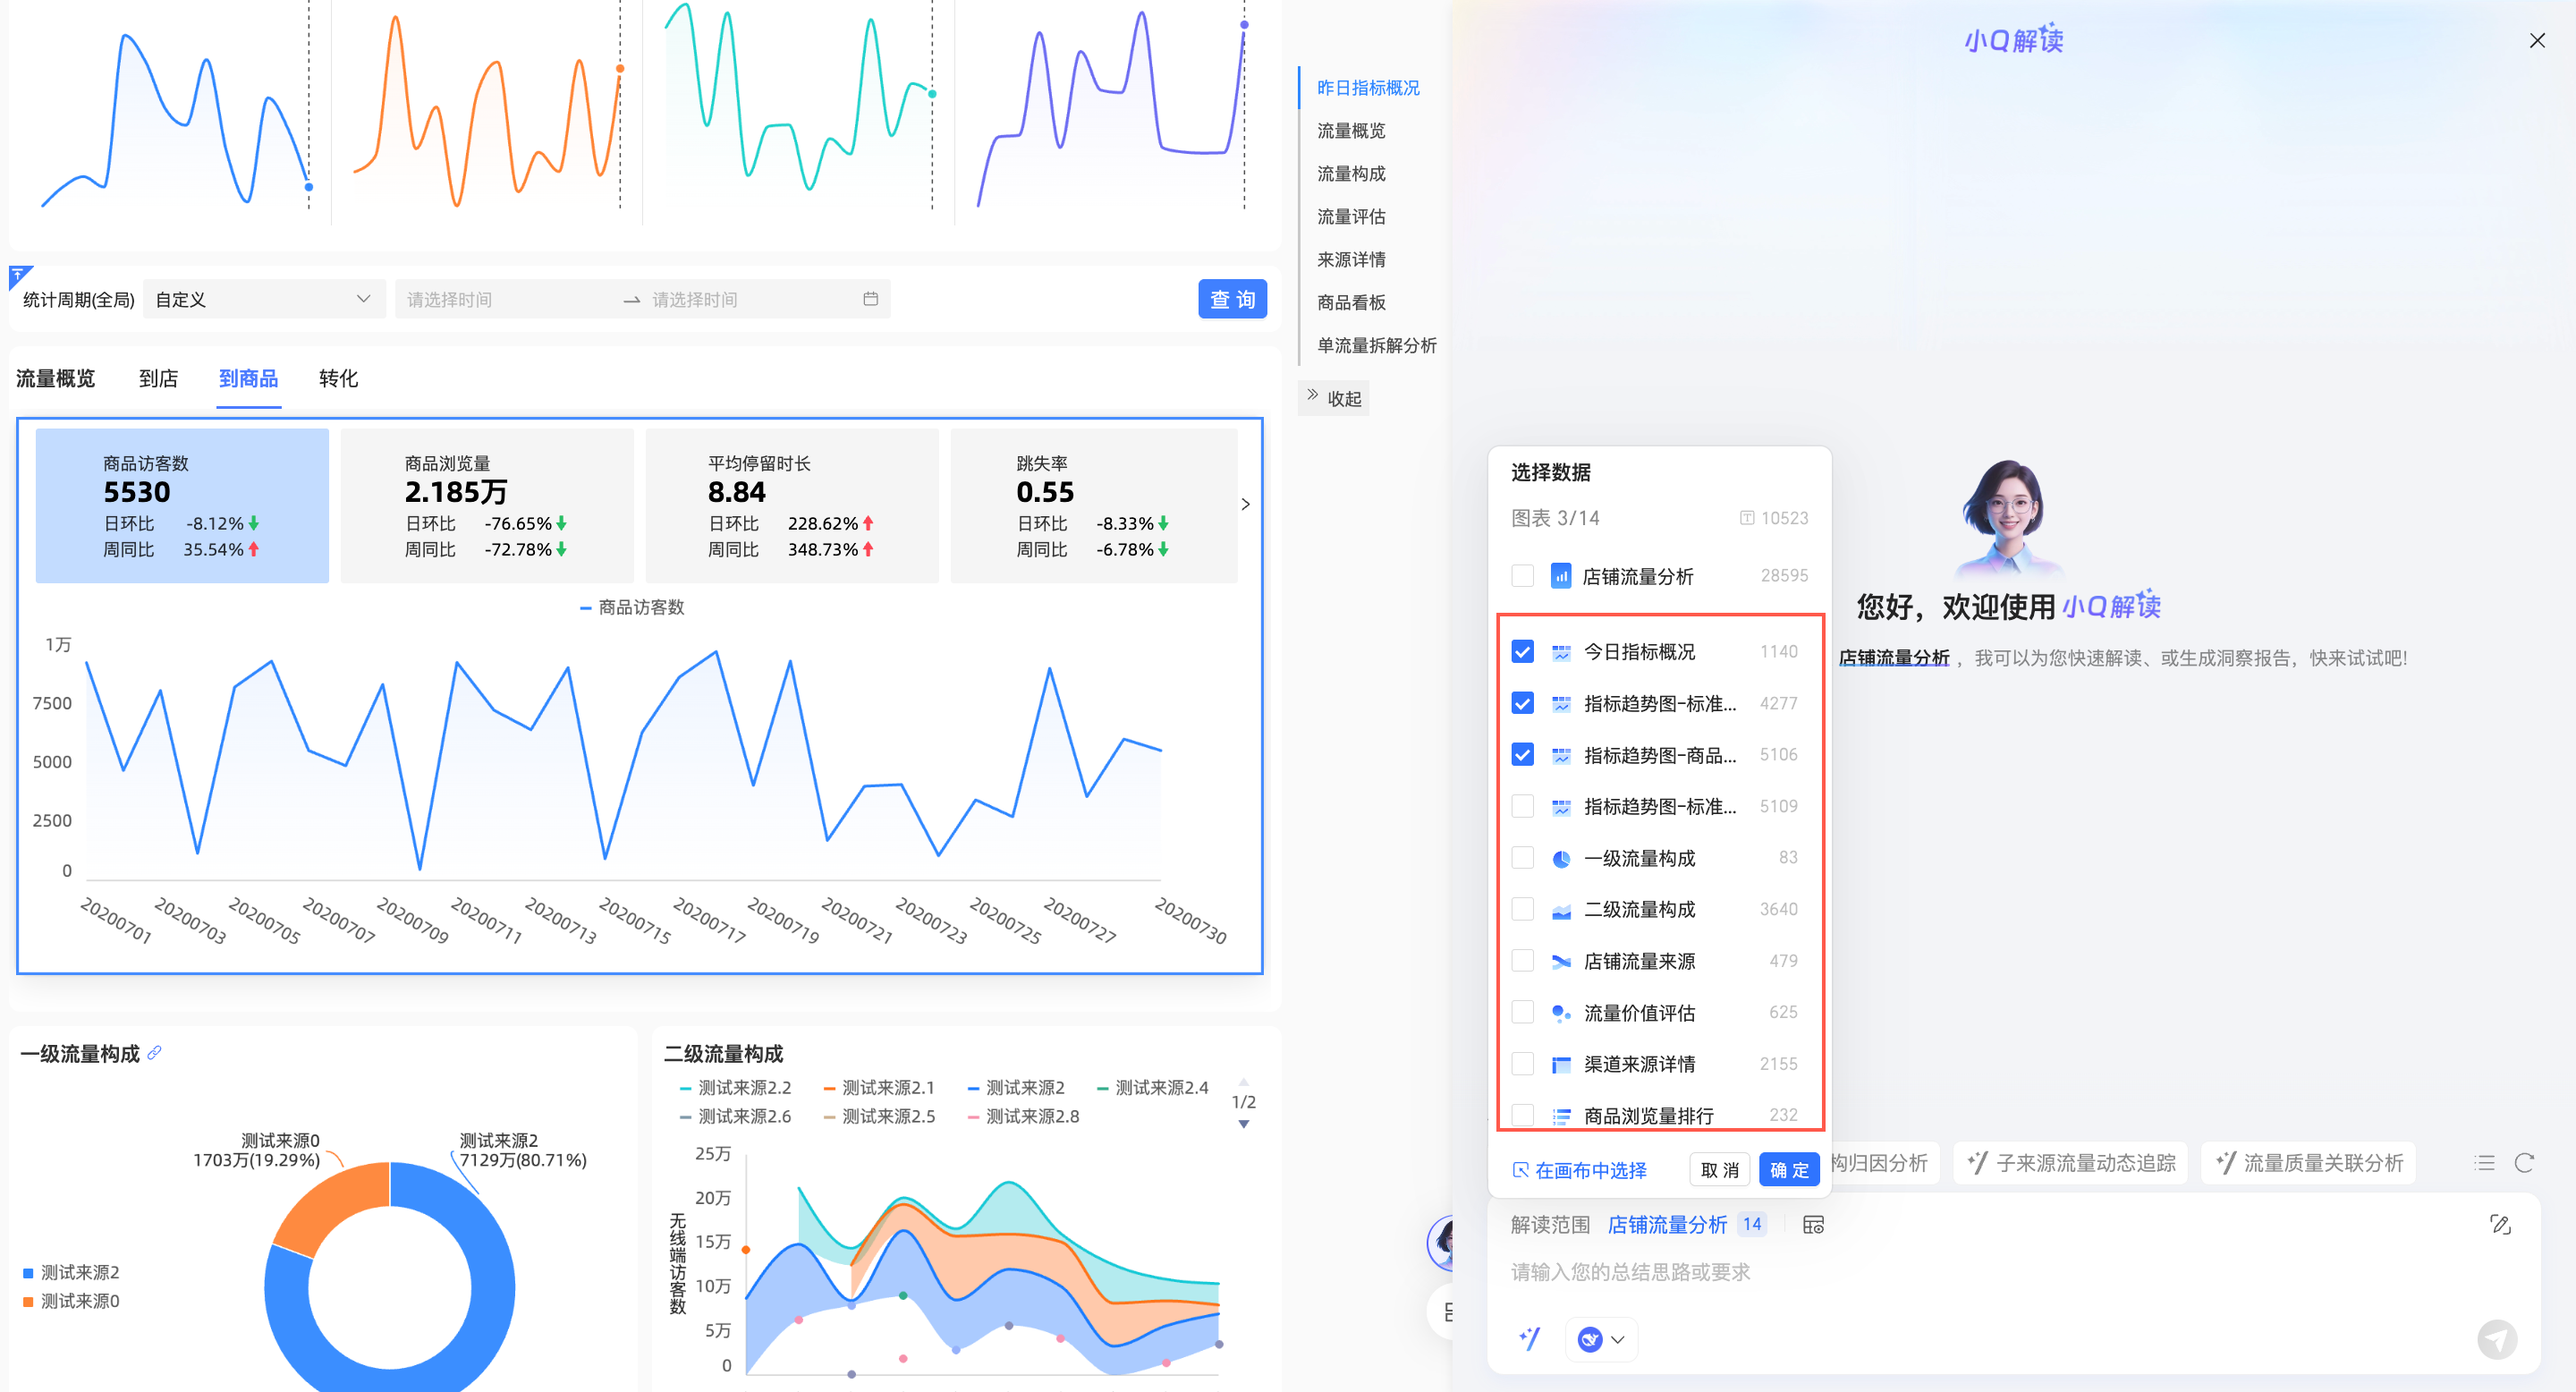The image size is (2576, 1392).
Task: Click the data-selection table icon after 解读范围
Action: pyautogui.click(x=1813, y=1225)
